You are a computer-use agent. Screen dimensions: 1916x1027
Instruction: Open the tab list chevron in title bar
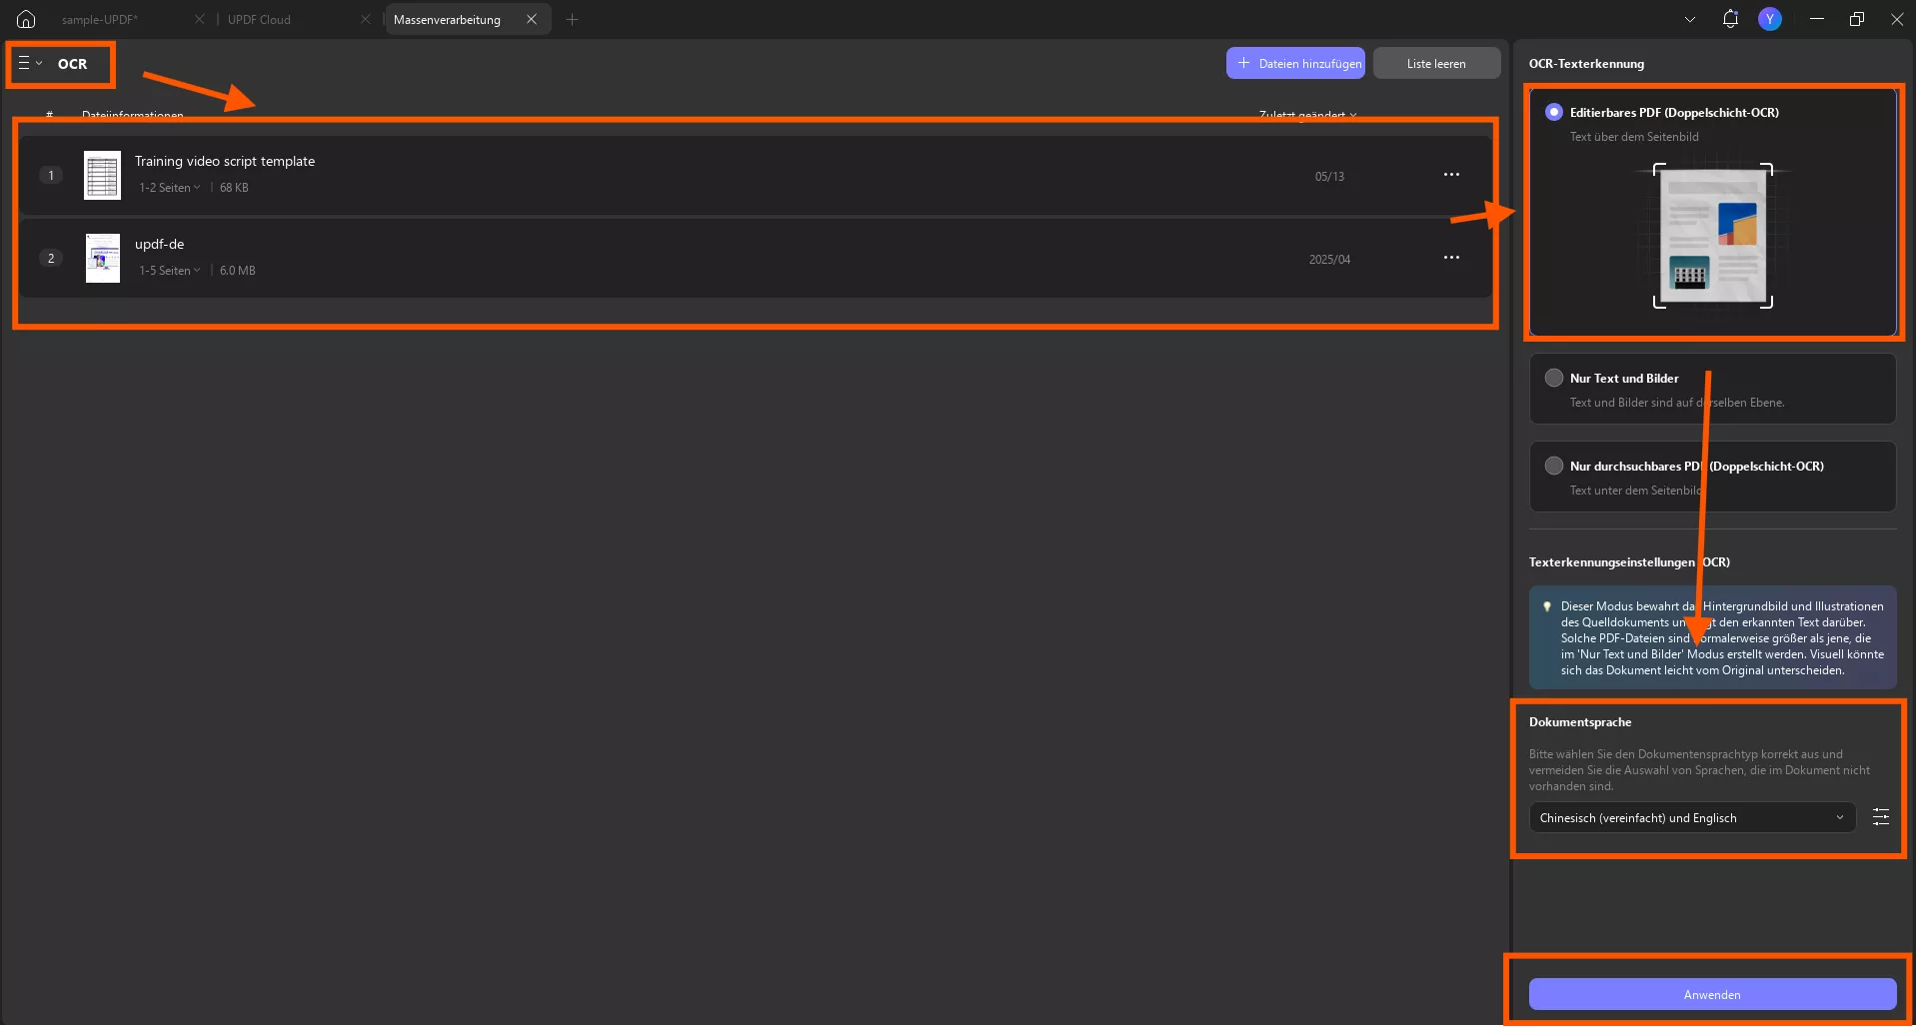pyautogui.click(x=1690, y=19)
